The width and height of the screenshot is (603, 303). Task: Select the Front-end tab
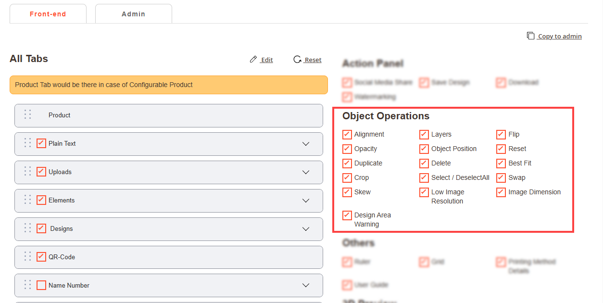[x=48, y=14]
